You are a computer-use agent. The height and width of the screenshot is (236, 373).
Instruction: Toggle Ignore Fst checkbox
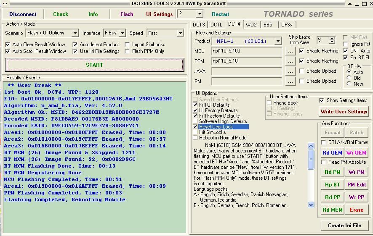345,44
